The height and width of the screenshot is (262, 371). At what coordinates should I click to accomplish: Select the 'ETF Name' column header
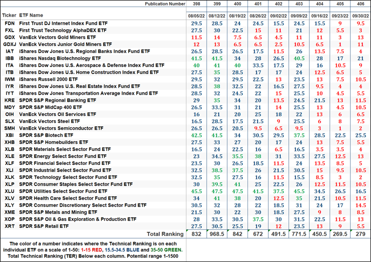point(31,16)
